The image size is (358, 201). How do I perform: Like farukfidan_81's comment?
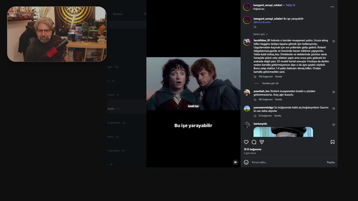pos(334,41)
